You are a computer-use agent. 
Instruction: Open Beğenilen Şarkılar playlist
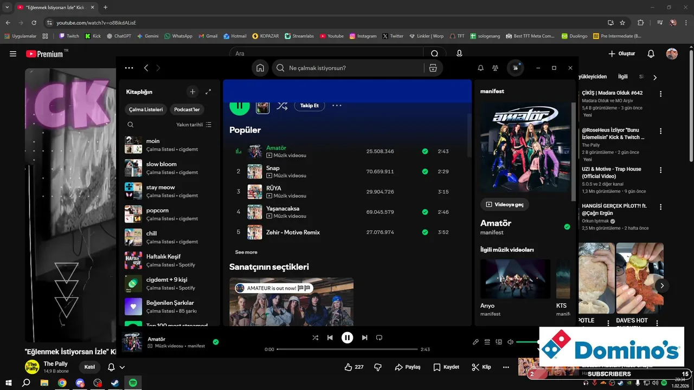click(170, 307)
